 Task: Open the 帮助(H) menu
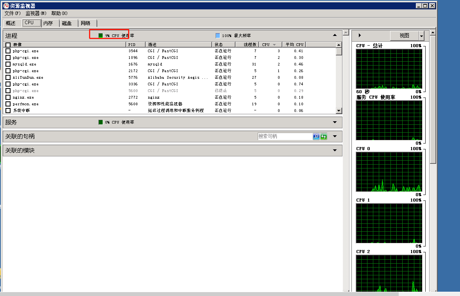59,14
